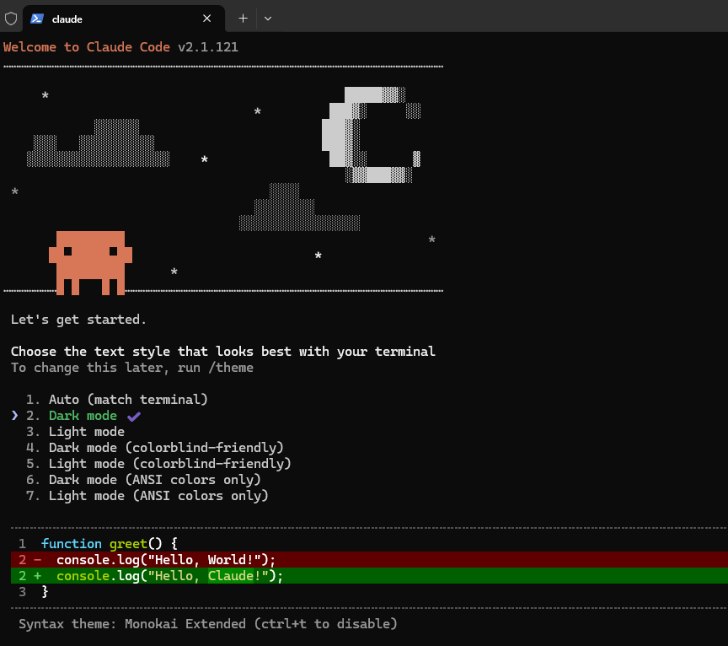The image size is (728, 646).
Task: Open a new terminal tab with plus button
Action: [x=243, y=19]
